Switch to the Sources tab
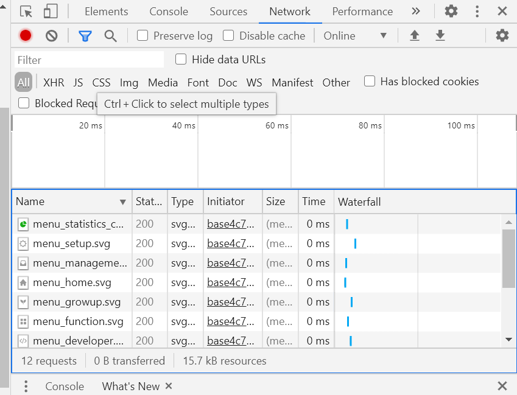 click(x=228, y=12)
